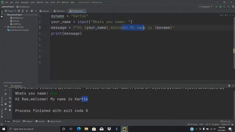The width and height of the screenshot is (235, 132).
Task: Open the File menu
Action: (7, 2)
